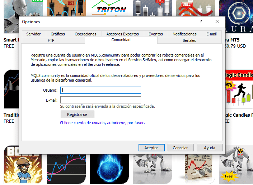Open the Traditional indicator chart thumbnail

pos(11,89)
